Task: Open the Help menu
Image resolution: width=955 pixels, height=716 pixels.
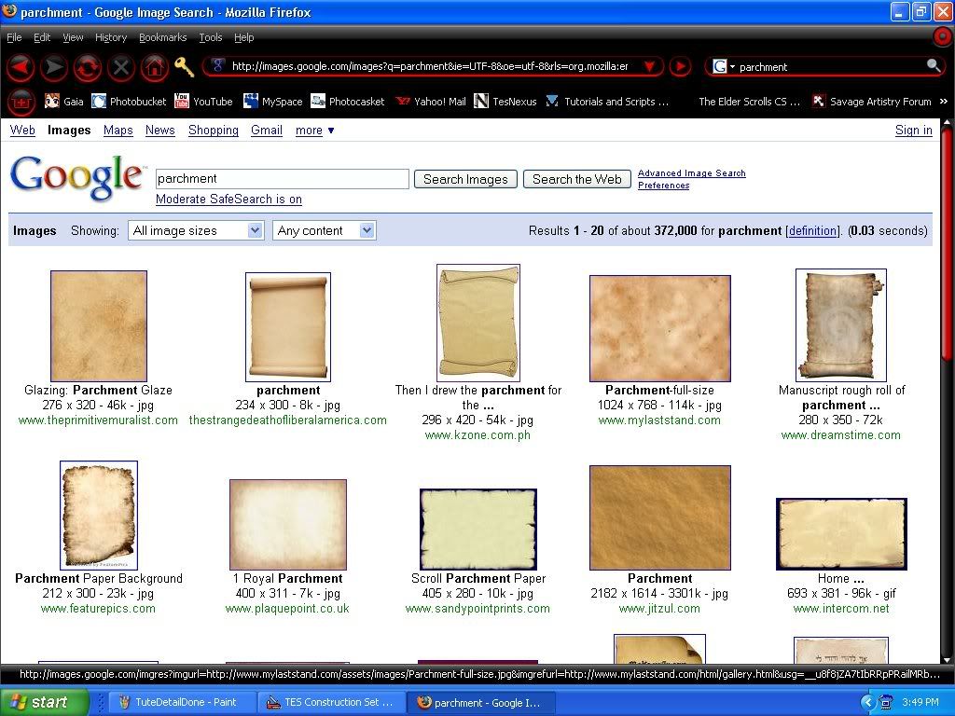Action: tap(244, 37)
